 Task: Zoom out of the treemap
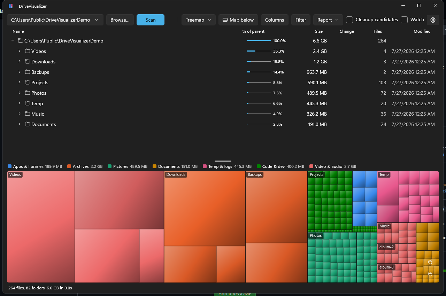[430, 274]
